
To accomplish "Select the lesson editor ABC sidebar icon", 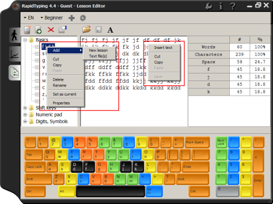I will click(x=14, y=73).
